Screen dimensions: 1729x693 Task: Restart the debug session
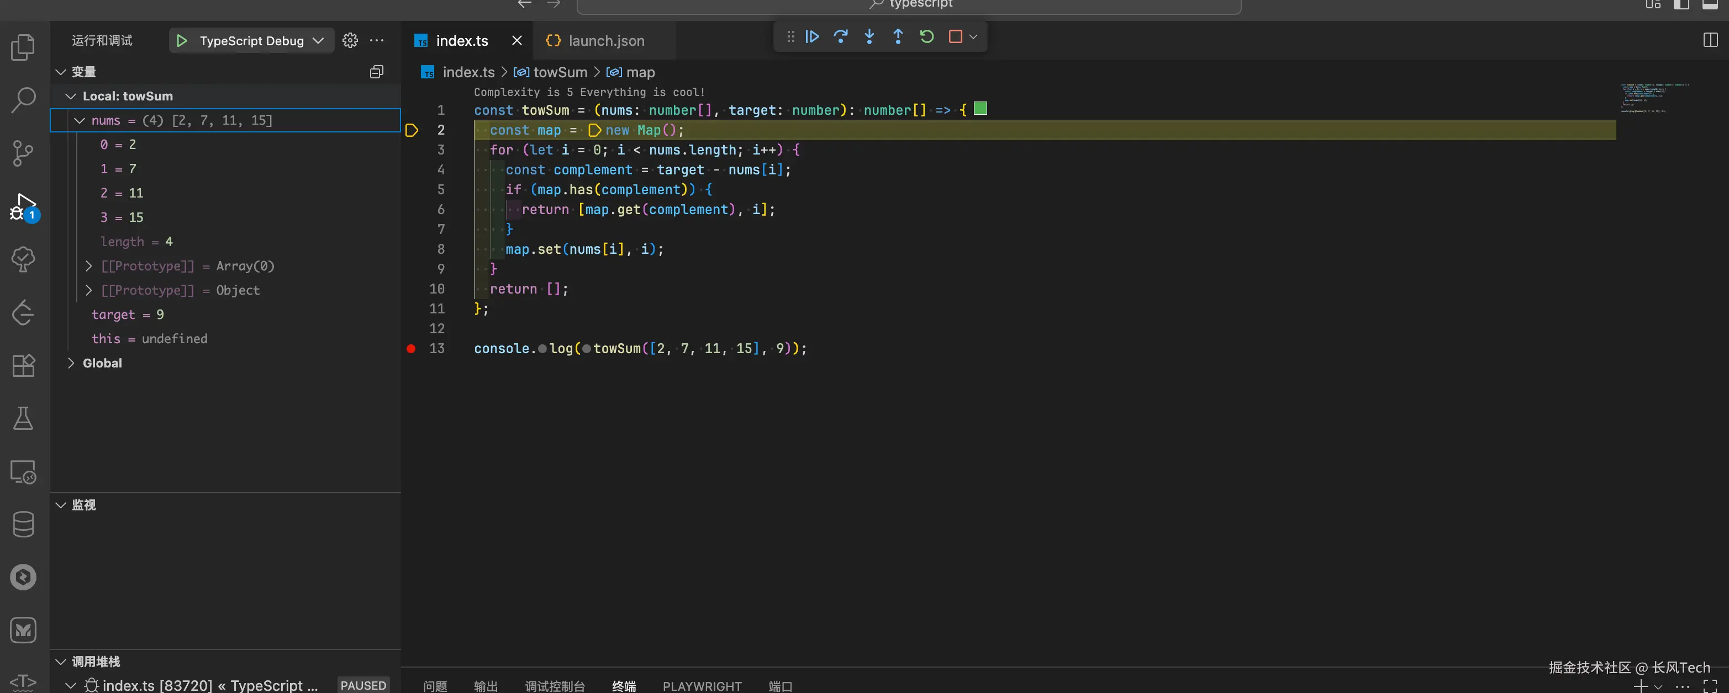point(927,37)
